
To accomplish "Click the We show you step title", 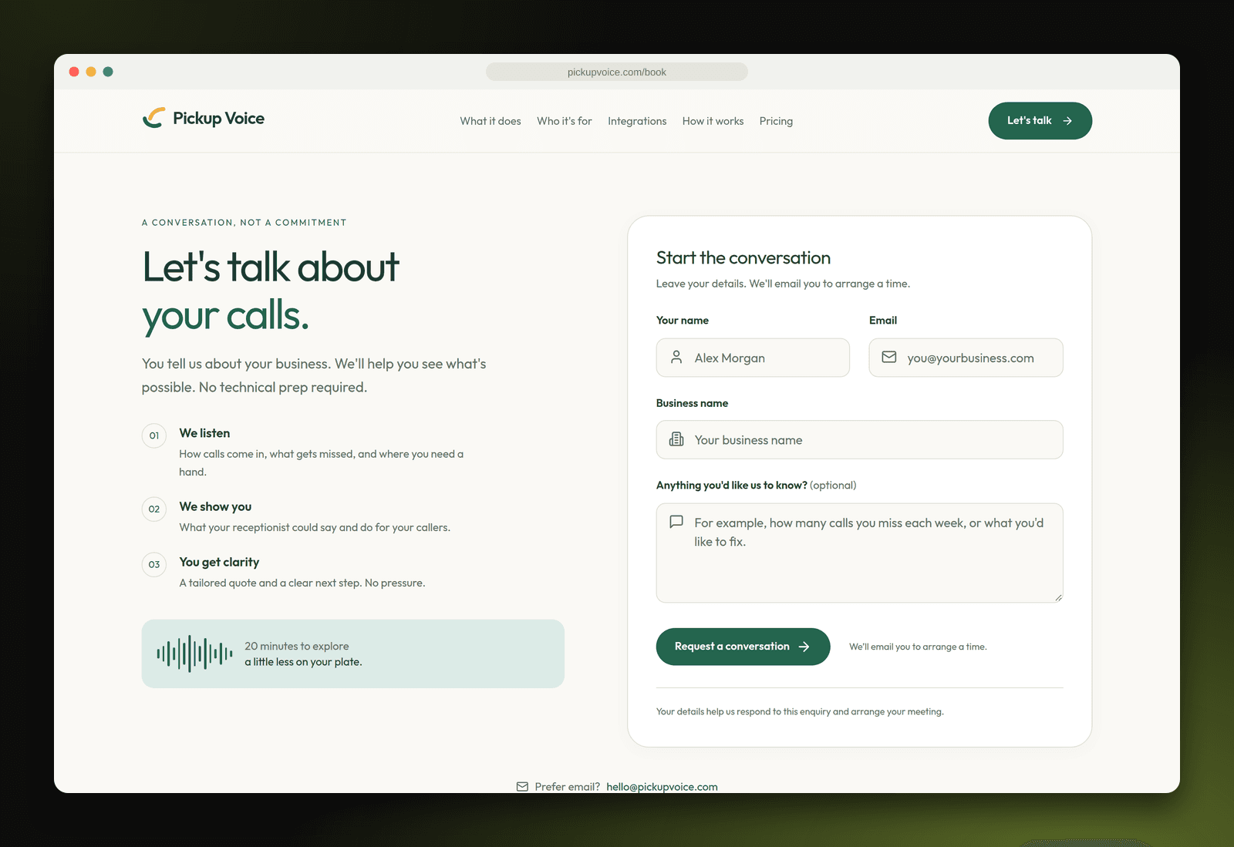I will click(x=215, y=506).
